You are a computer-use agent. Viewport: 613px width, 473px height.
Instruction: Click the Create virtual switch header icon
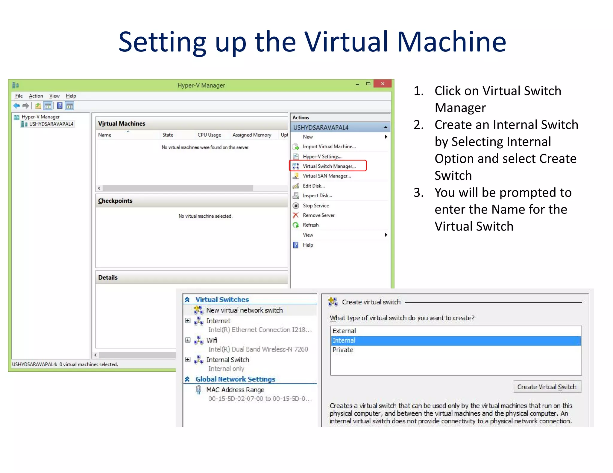click(333, 302)
